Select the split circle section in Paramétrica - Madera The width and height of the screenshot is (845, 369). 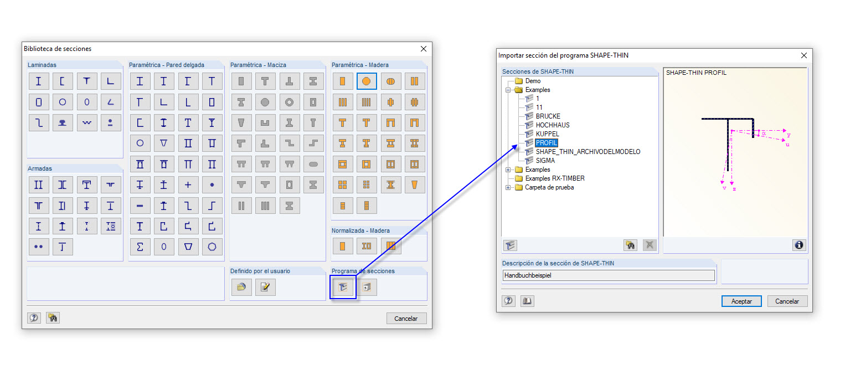click(x=390, y=81)
